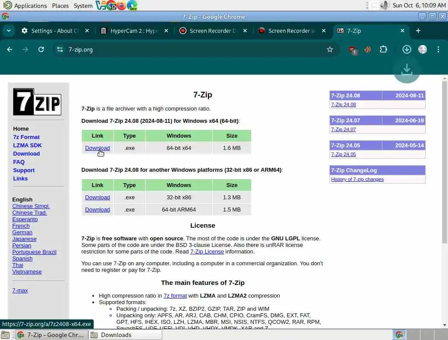448x340 pixels.
Task: Open the 7-Zip 24.05 news link
Action: (x=343, y=154)
